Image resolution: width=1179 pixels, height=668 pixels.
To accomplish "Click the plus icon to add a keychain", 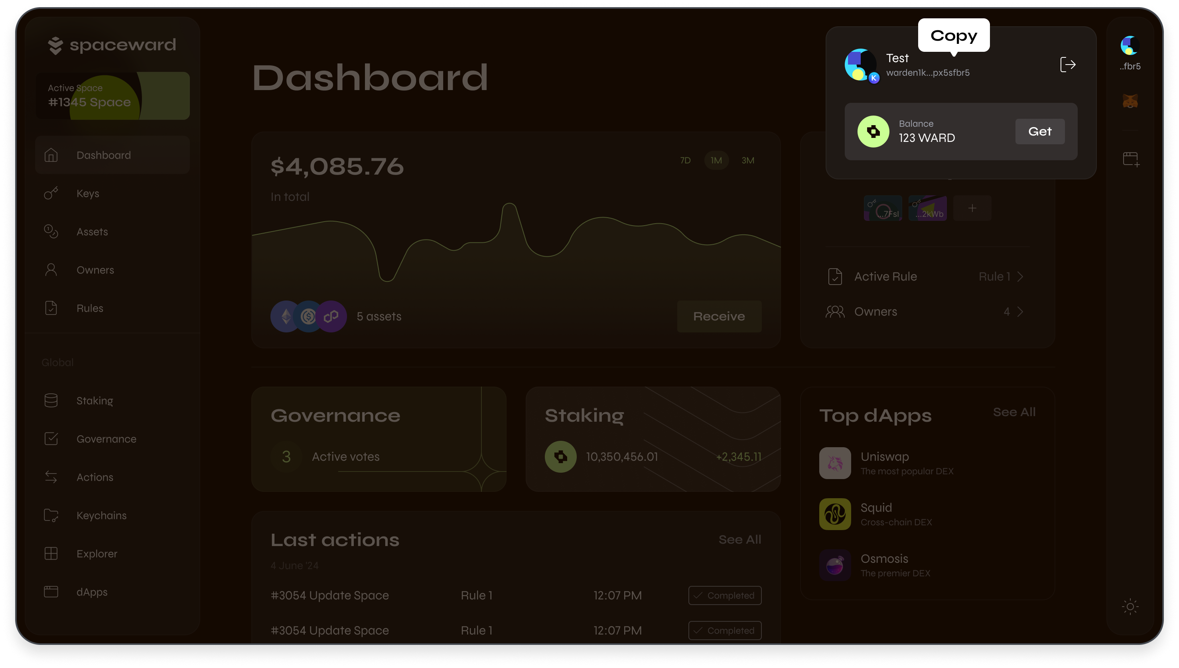I will [x=972, y=208].
